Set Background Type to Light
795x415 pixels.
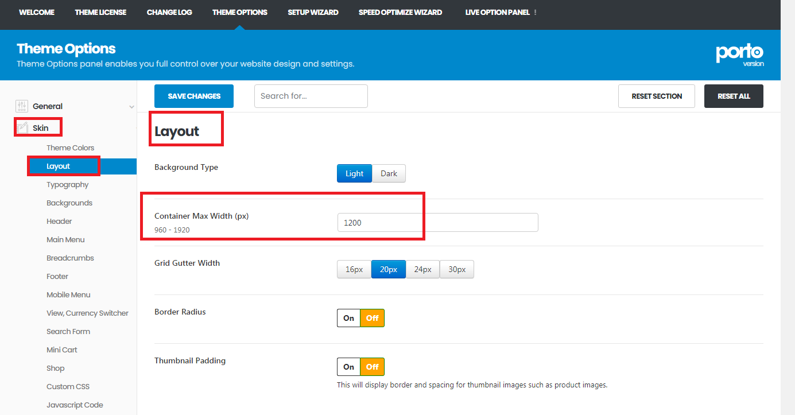point(354,173)
